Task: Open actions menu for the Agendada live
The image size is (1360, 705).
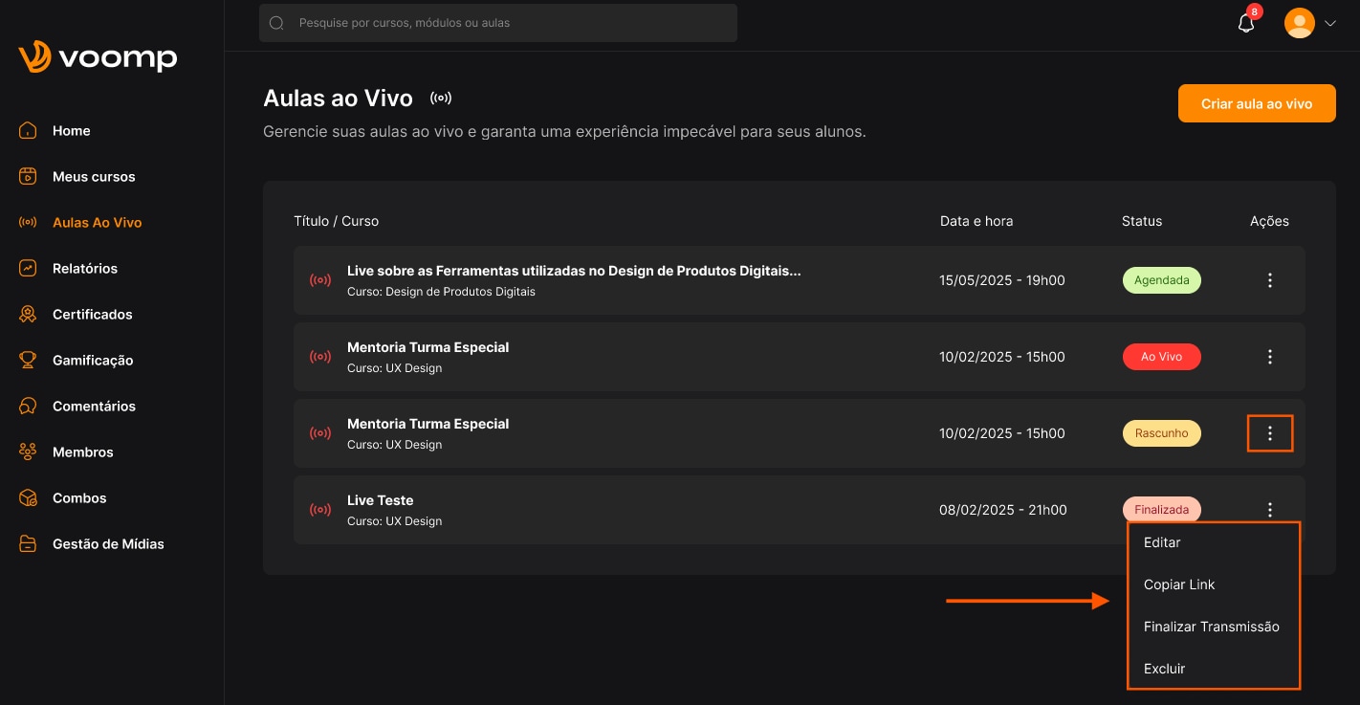Action: 1270,280
